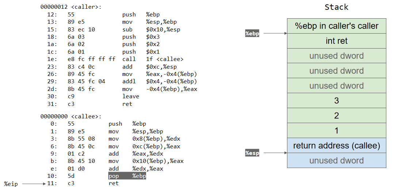Select the stack cell containing value 3
This screenshot has height=187, width=394.
click(x=336, y=101)
